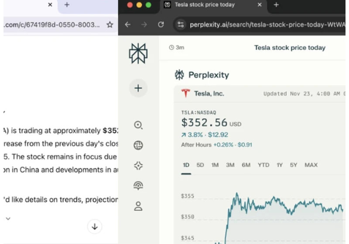Open a new tab in Perplexity browser window
This screenshot has height=244, width=349.
(276, 5)
